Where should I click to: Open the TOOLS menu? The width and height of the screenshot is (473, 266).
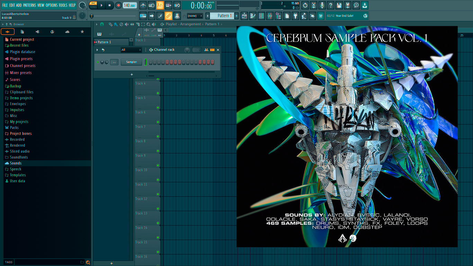[63, 5]
